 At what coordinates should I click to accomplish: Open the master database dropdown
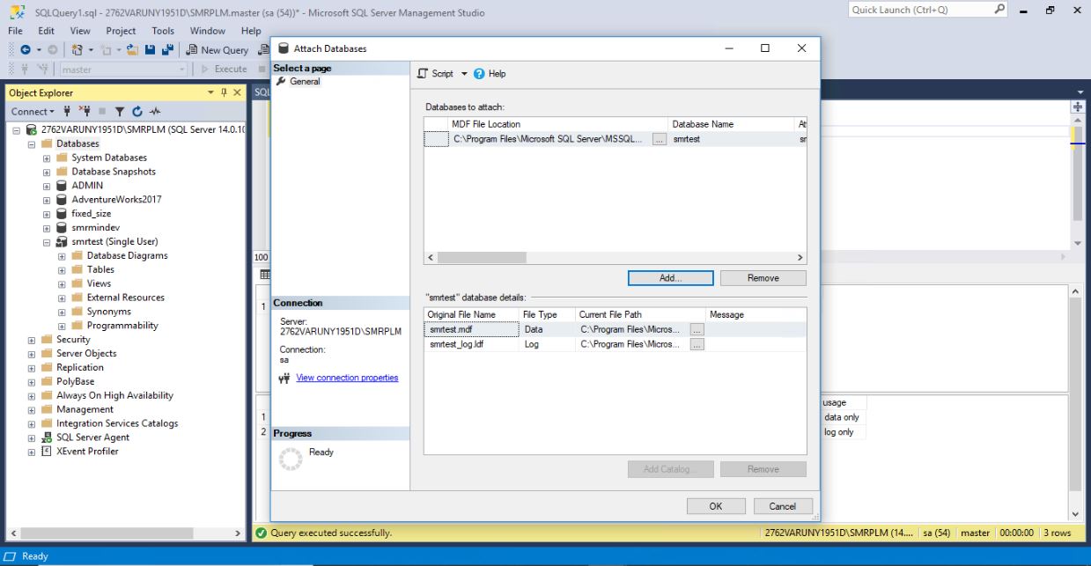point(123,70)
